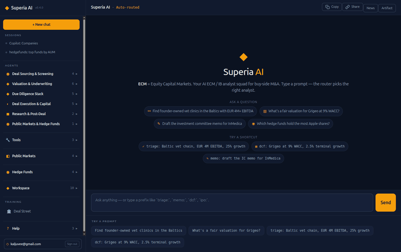Expand Deal Sourcing & Screening arrow
This screenshot has height=252, width=401.
point(77,74)
